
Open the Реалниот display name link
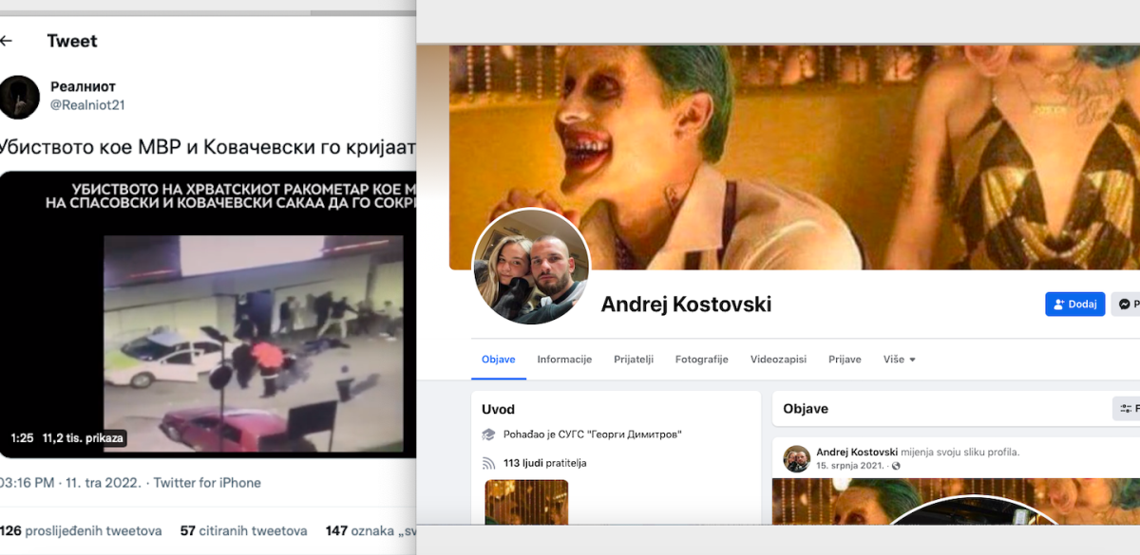coord(83,87)
